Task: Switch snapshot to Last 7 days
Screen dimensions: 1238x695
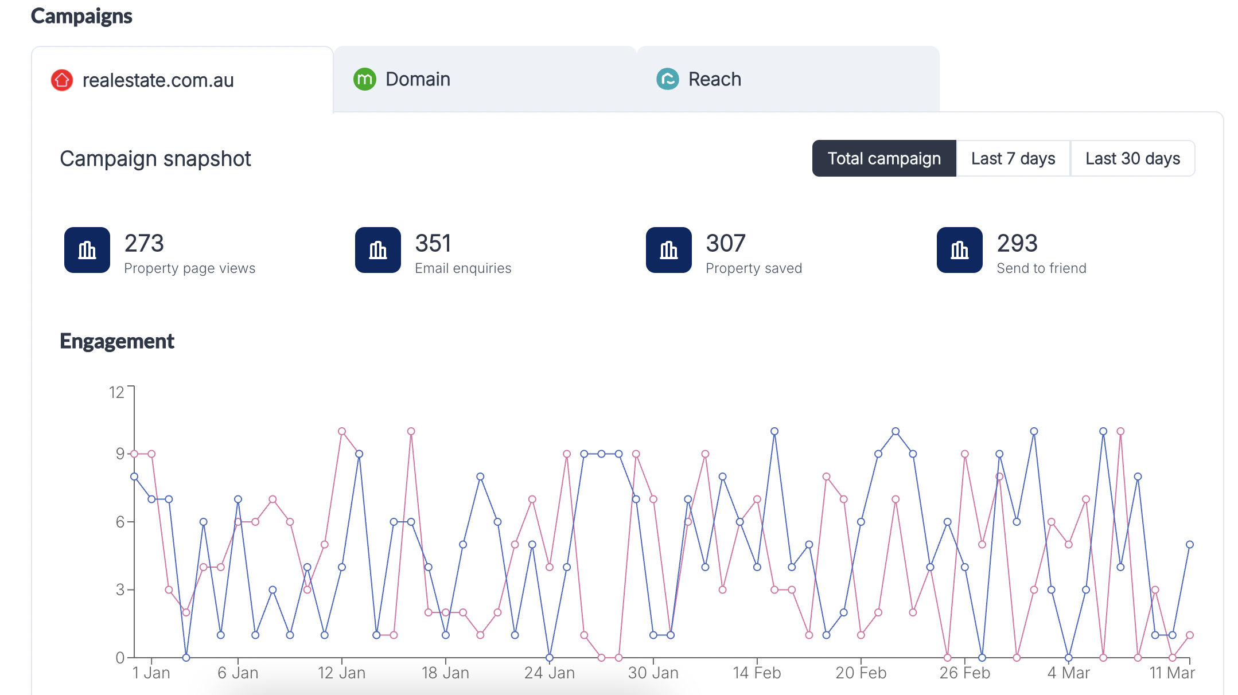Action: coord(1013,158)
